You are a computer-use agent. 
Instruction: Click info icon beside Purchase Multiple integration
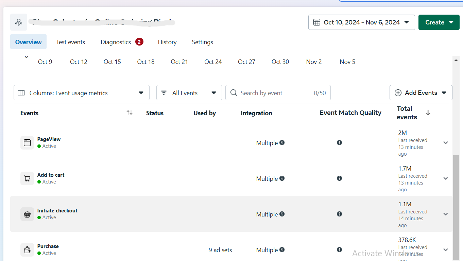(x=282, y=250)
